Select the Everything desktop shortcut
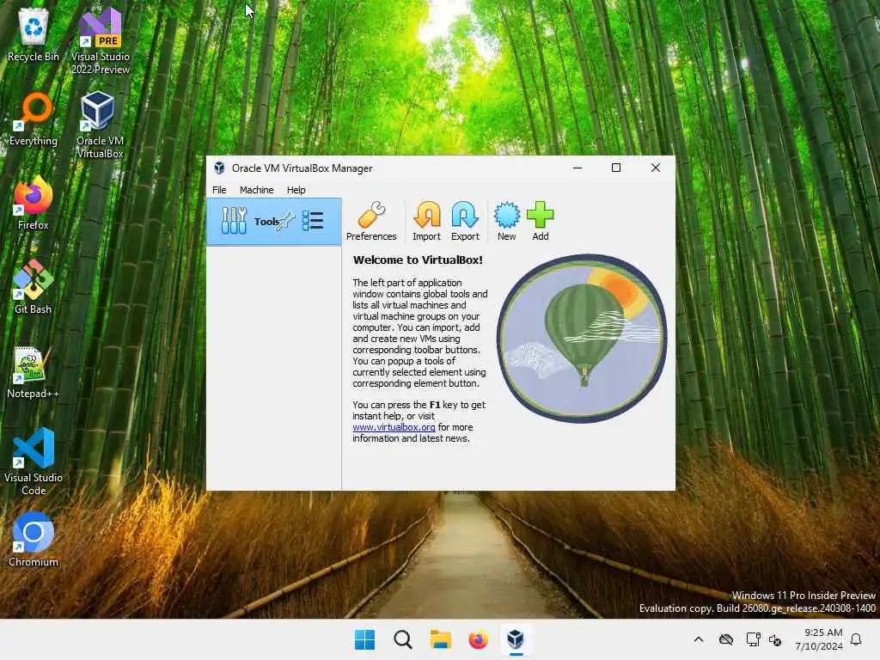Viewport: 880px width, 660px height. click(x=34, y=119)
